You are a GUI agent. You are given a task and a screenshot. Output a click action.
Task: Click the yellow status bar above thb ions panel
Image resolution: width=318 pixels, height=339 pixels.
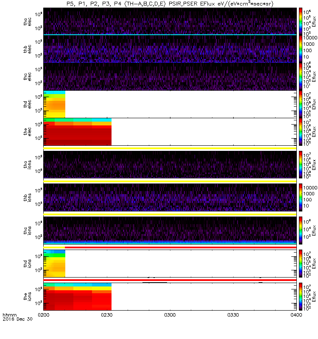click(x=170, y=181)
